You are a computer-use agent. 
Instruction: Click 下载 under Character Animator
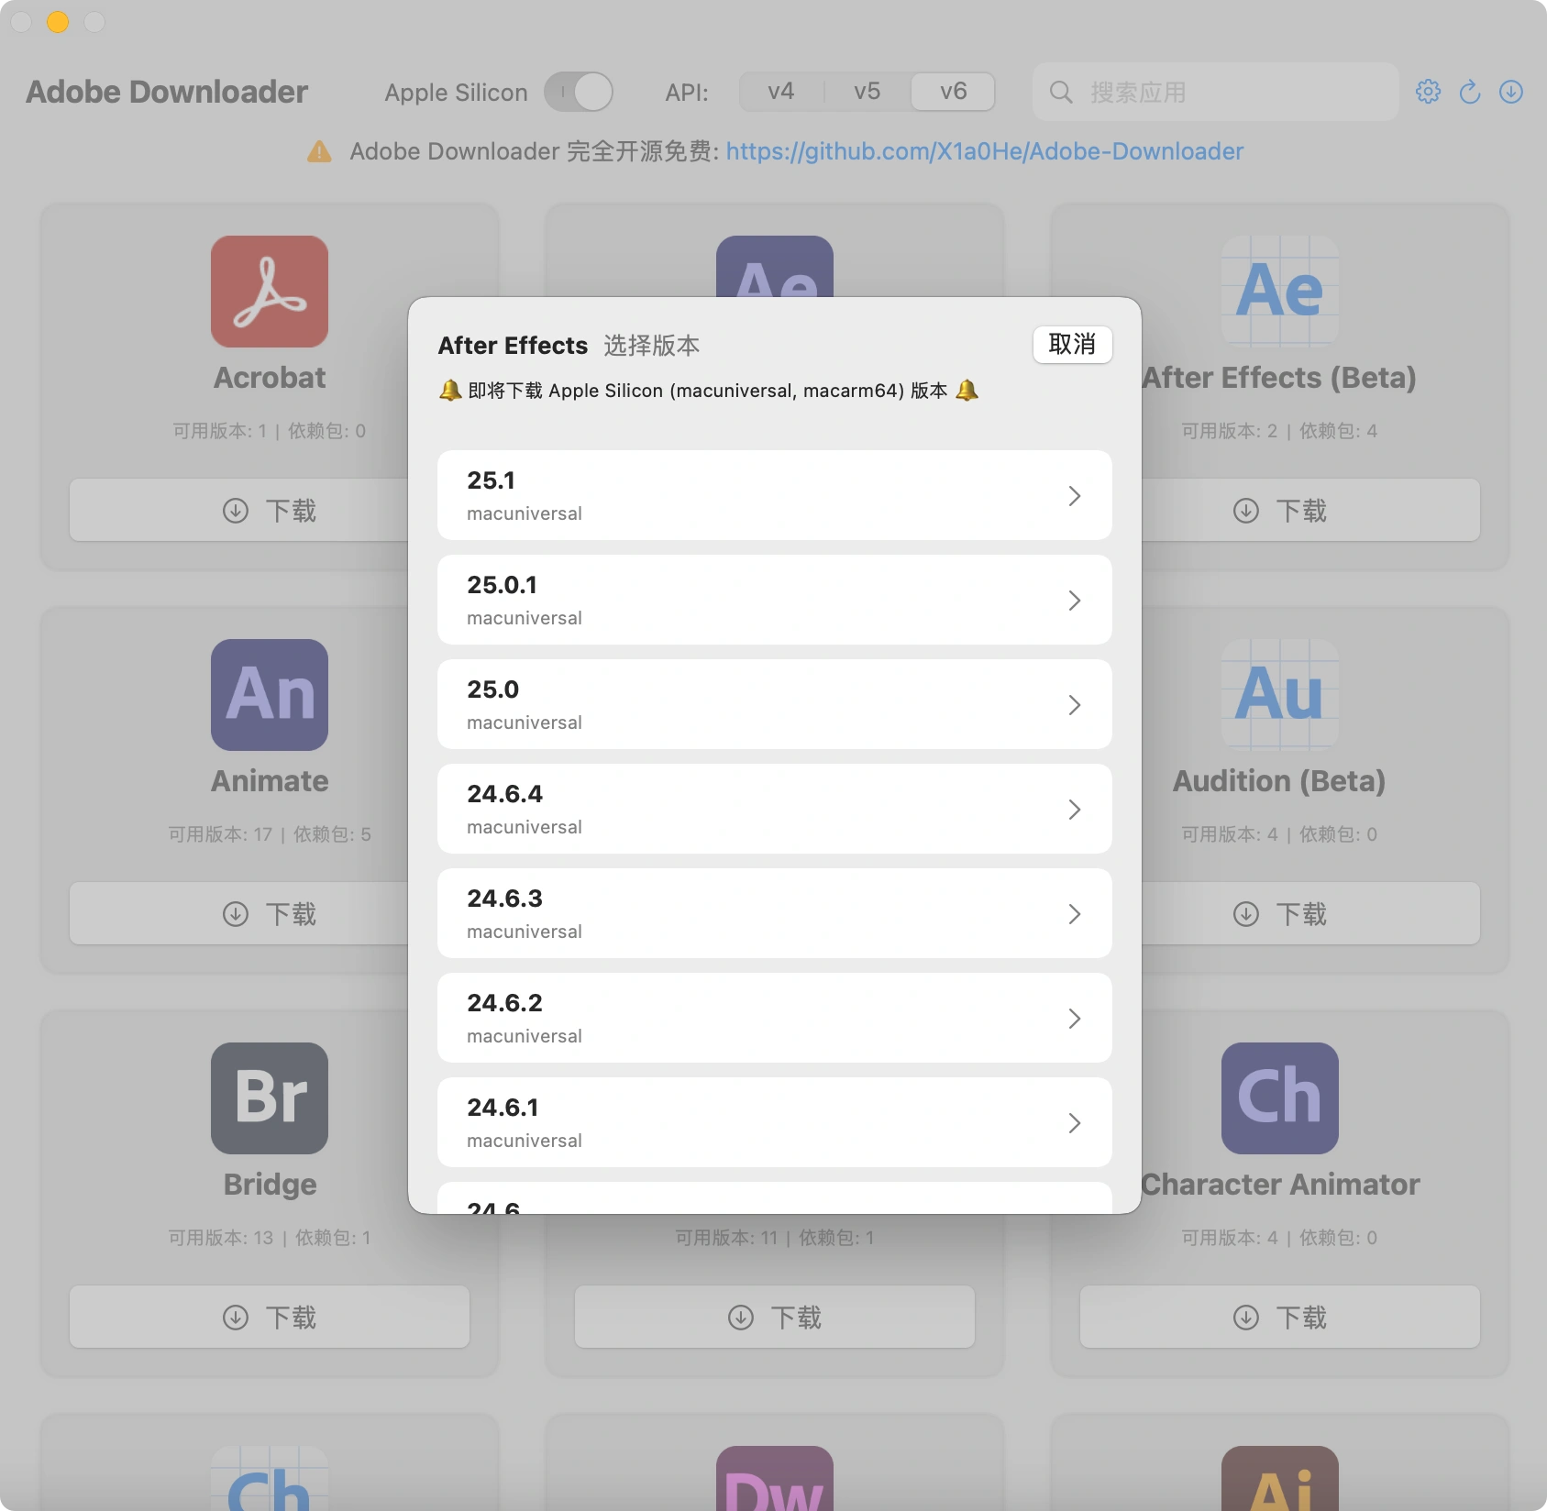point(1280,1318)
